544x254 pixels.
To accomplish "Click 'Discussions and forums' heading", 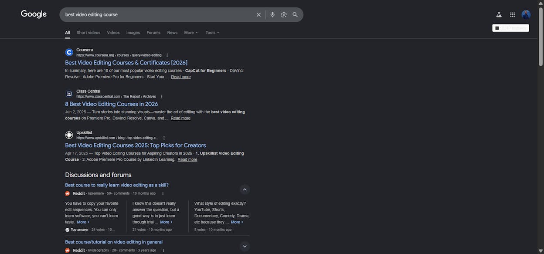I will point(98,175).
